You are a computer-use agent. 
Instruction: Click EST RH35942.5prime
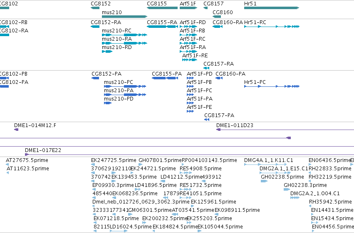click(x=331, y=202)
